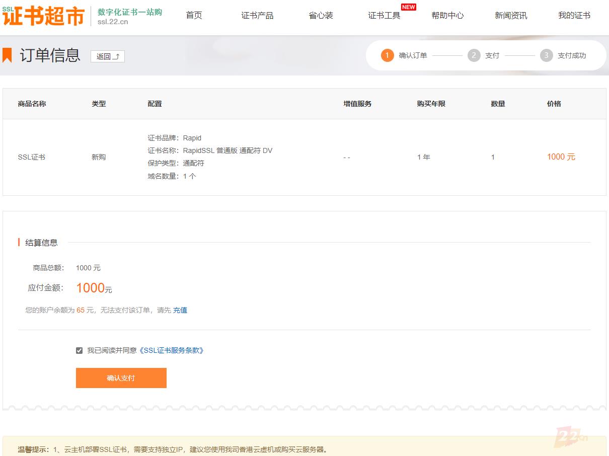
Task: Open the 证书产品 menu item
Action: (257, 16)
